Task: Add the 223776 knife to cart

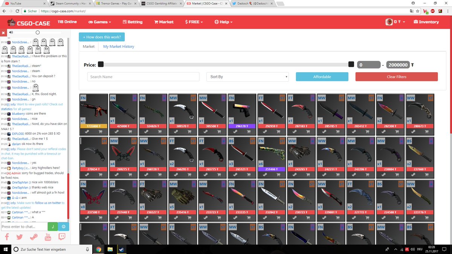Action: point(428,217)
